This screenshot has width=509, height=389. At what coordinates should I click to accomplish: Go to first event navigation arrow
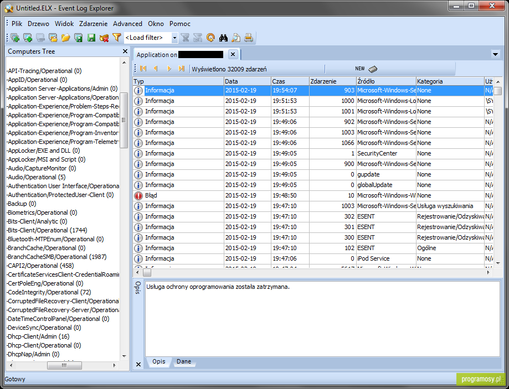coord(143,69)
